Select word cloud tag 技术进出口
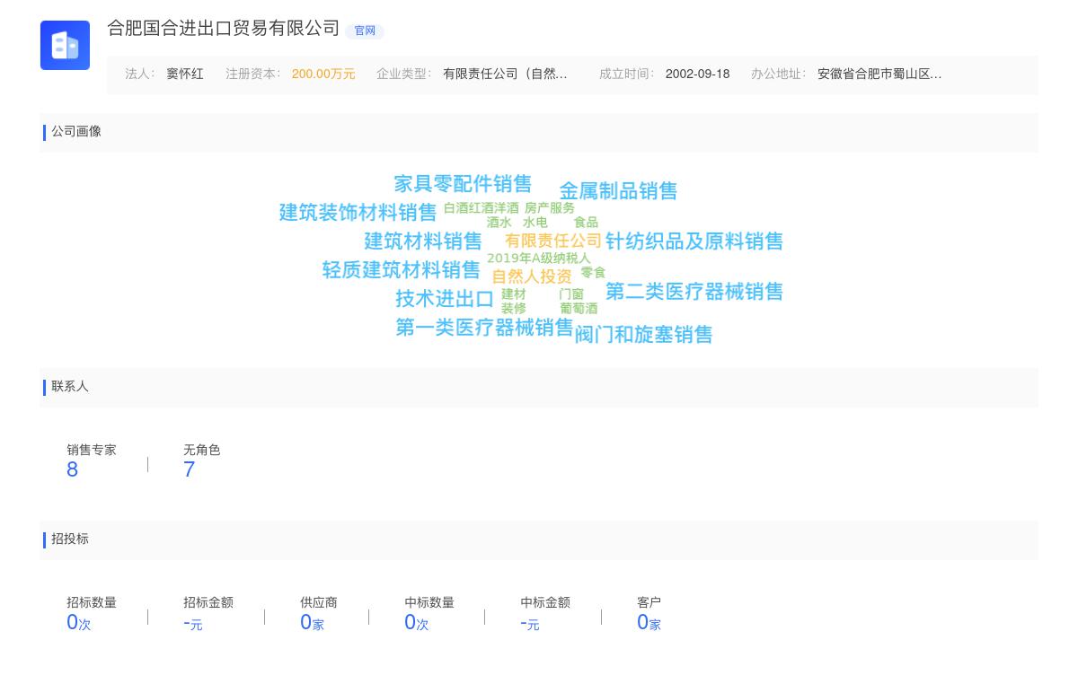 pyautogui.click(x=445, y=299)
